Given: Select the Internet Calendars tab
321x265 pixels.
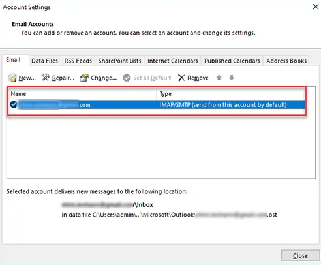Looking at the screenshot, I should pyautogui.click(x=173, y=61).
